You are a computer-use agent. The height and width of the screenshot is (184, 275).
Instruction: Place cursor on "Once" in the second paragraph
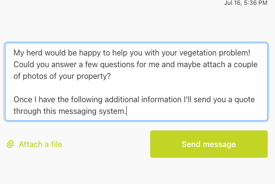[x=23, y=100]
